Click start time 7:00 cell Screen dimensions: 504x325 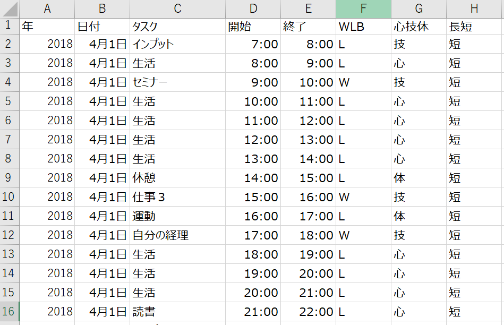(x=253, y=44)
